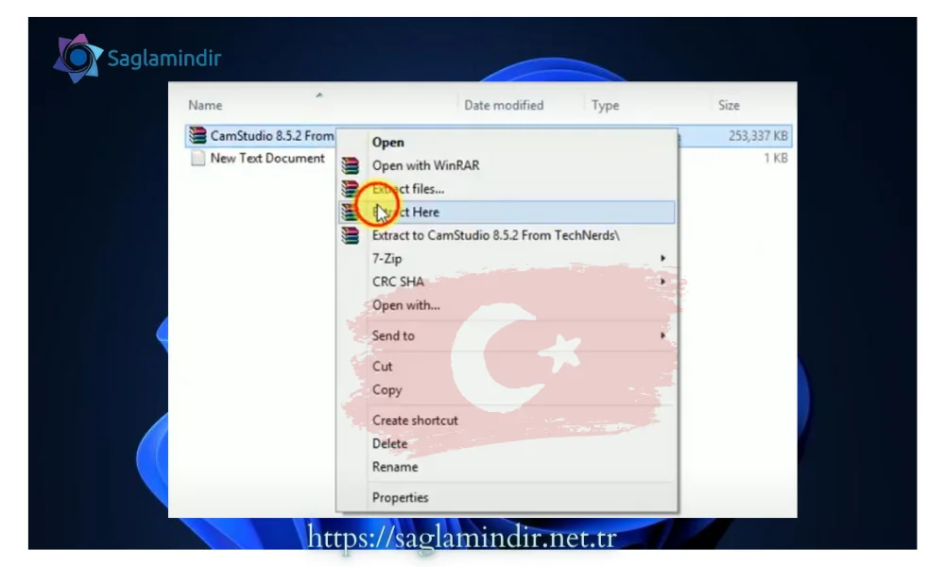
Task: Choose Rename from the context menu
Action: [x=395, y=467]
